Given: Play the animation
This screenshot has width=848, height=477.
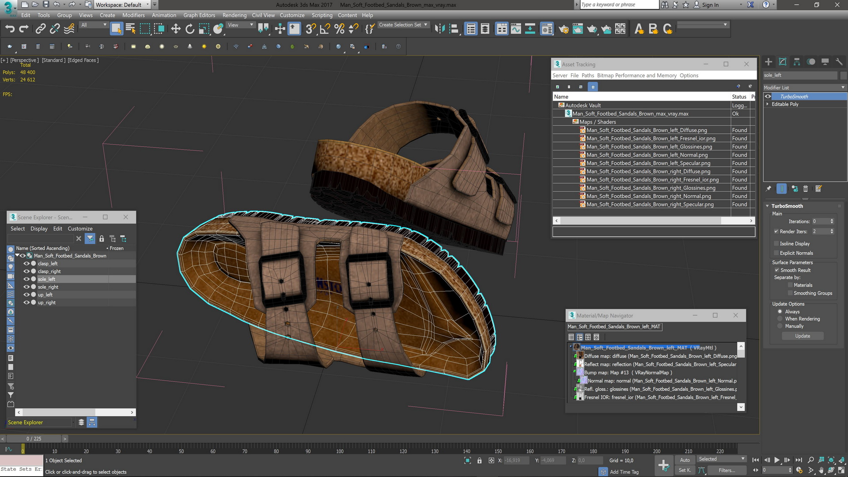Looking at the screenshot, I should (777, 460).
